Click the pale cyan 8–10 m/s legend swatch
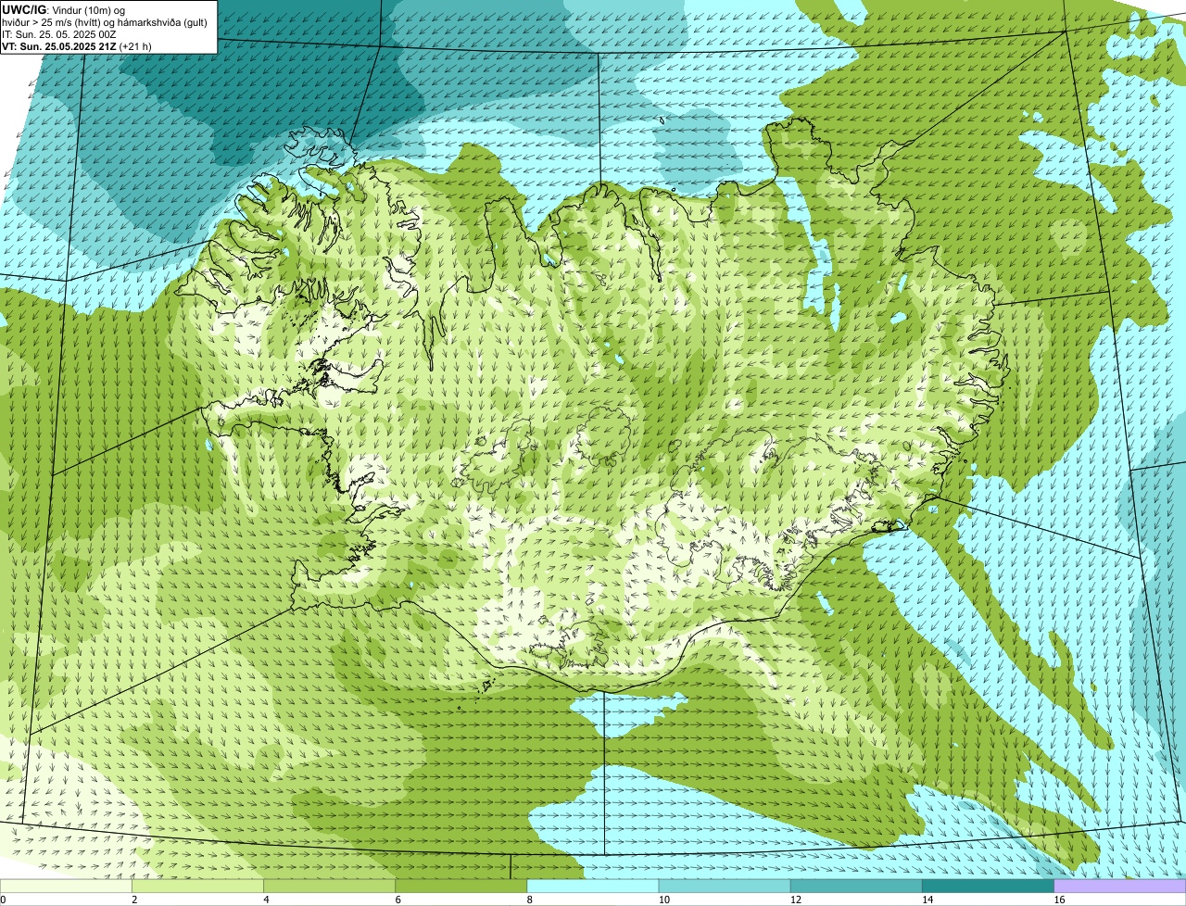 pos(594,886)
